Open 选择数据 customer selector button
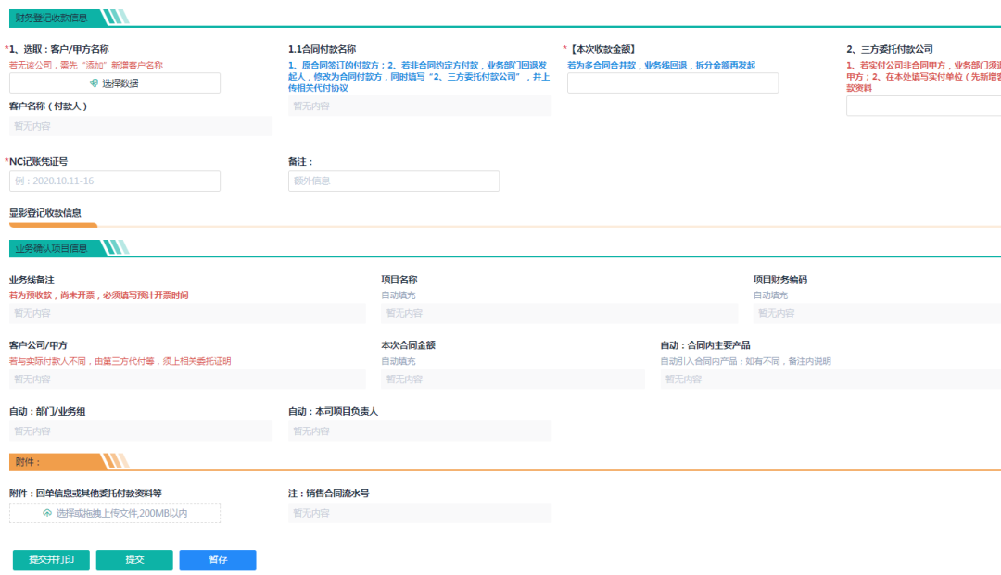 coord(115,83)
